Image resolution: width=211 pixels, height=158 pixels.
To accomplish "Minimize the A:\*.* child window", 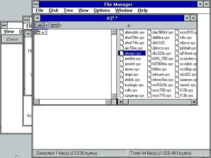I will click(187, 18).
